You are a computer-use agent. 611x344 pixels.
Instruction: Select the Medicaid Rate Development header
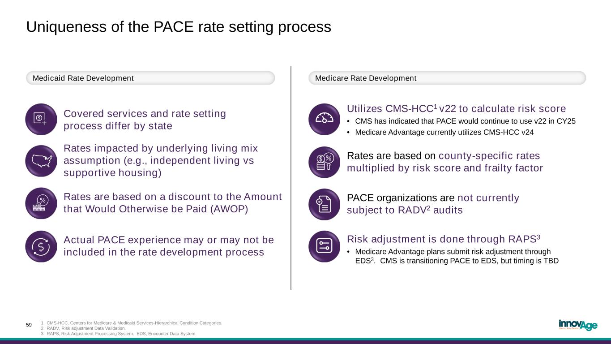150,78
